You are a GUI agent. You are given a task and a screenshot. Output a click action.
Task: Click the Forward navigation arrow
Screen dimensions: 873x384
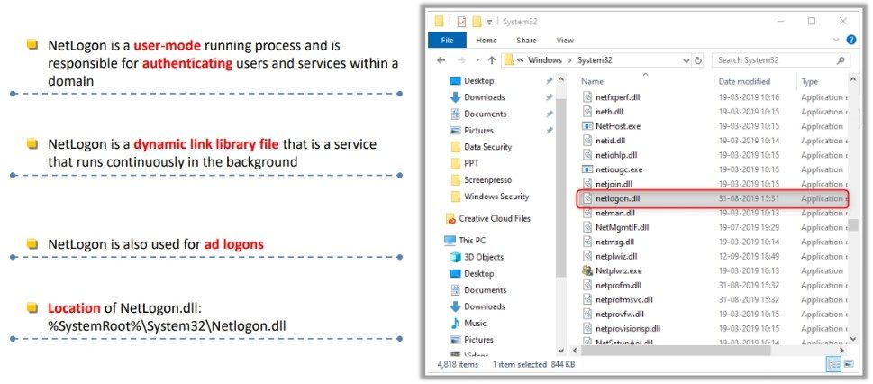[x=461, y=60]
